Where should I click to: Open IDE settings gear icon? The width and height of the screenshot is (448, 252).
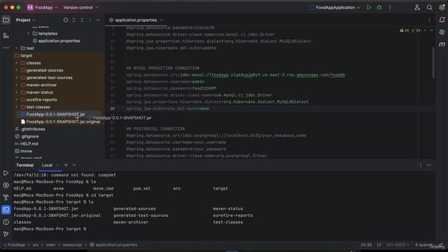(442, 8)
